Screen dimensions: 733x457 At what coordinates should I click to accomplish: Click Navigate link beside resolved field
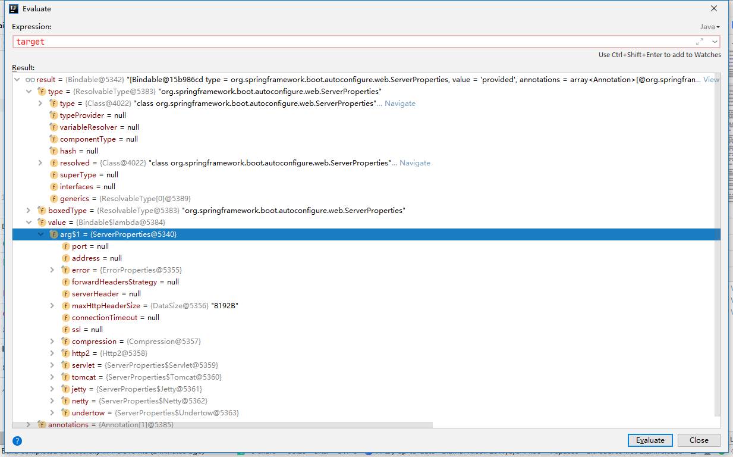coord(414,163)
